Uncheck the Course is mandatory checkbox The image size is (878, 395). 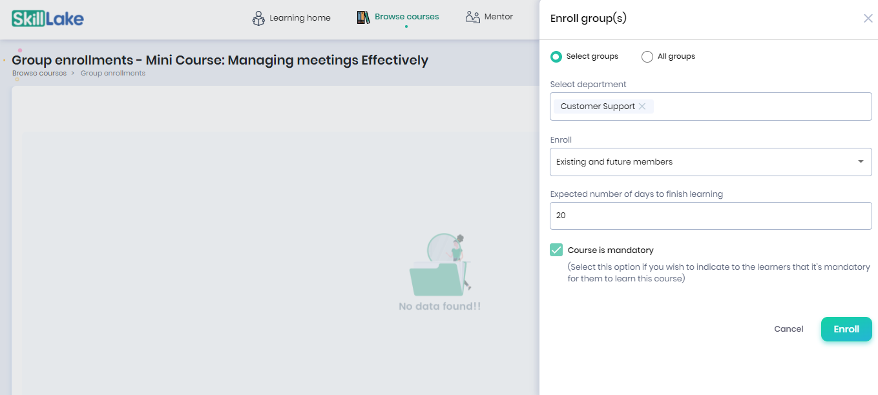coord(556,250)
